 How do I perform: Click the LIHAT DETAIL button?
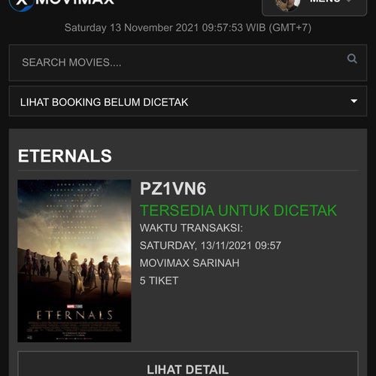click(188, 364)
